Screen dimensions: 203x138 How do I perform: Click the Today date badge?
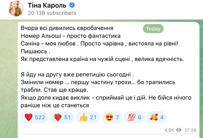tap(153, 29)
